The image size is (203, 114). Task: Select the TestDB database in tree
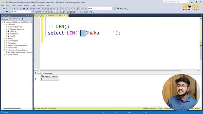point(12,36)
